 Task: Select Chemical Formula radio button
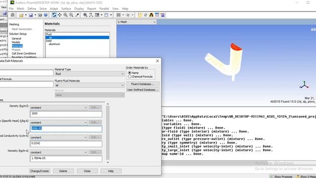point(129,77)
